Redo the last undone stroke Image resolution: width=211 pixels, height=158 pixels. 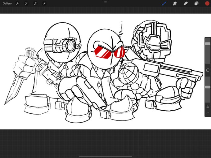(208, 113)
